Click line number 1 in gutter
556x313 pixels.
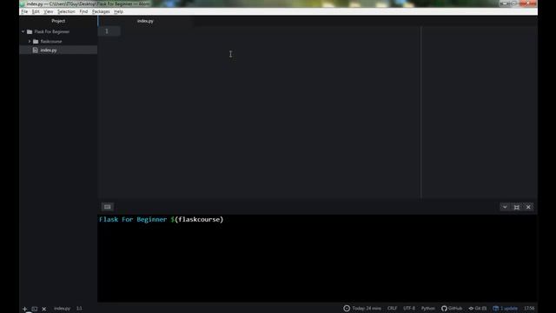pos(106,31)
